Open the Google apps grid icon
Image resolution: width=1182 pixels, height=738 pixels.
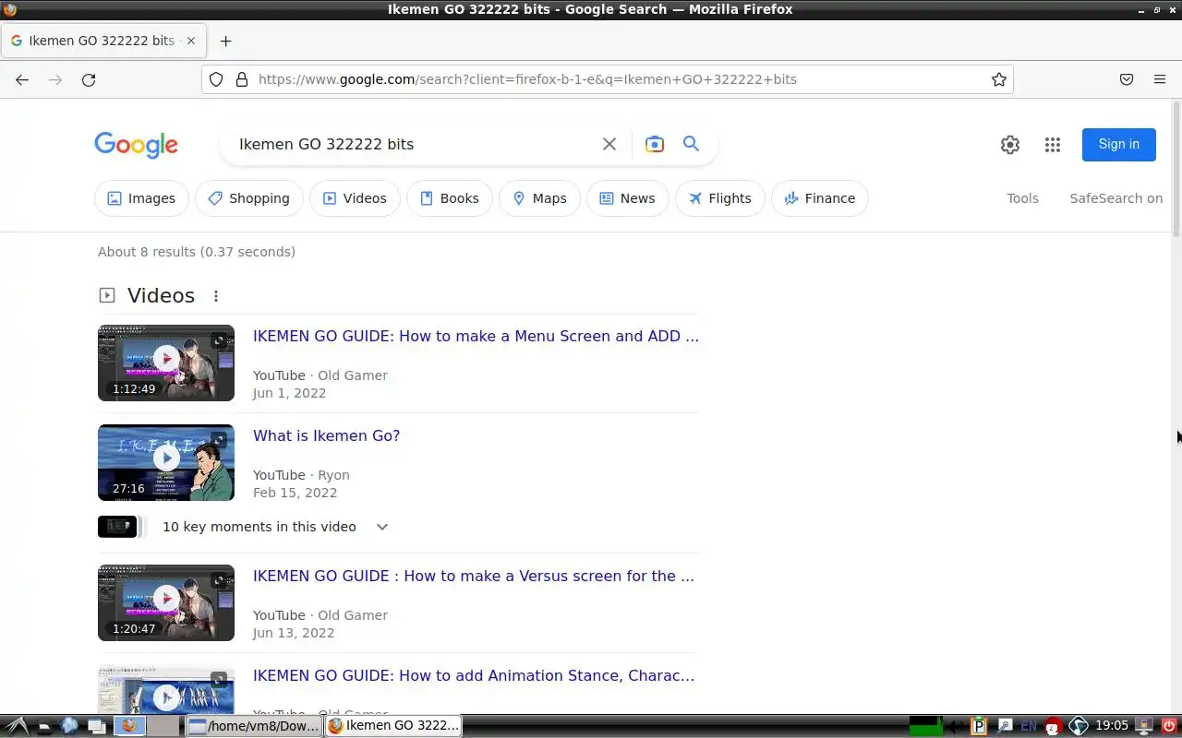[1053, 145]
